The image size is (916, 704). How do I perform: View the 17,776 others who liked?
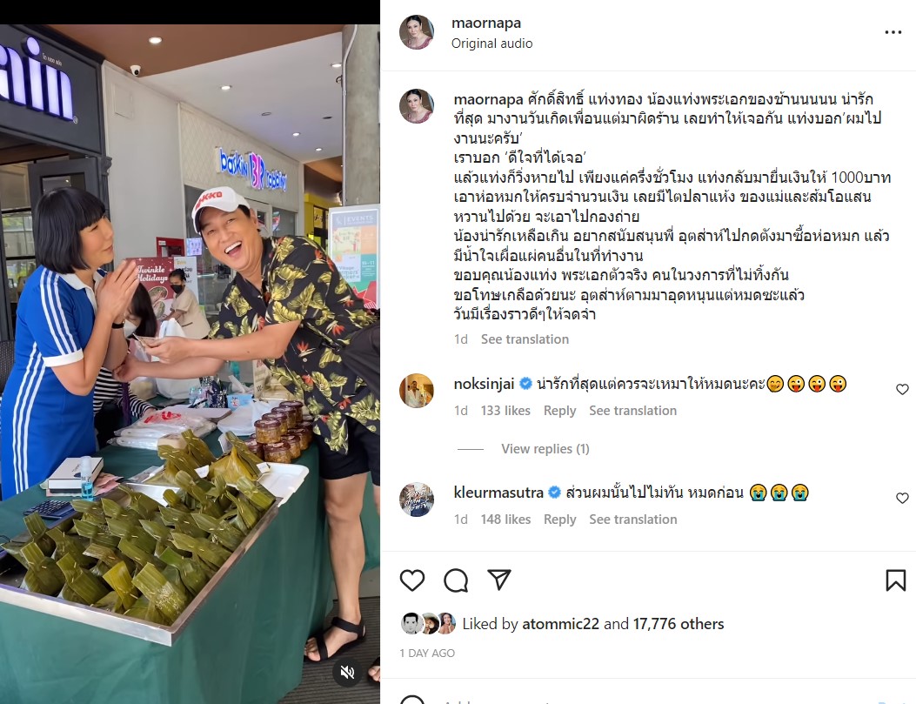679,624
